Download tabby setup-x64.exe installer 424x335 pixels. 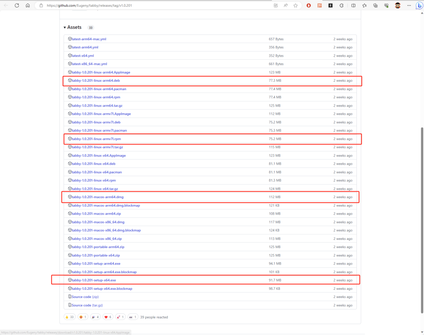[94, 280]
